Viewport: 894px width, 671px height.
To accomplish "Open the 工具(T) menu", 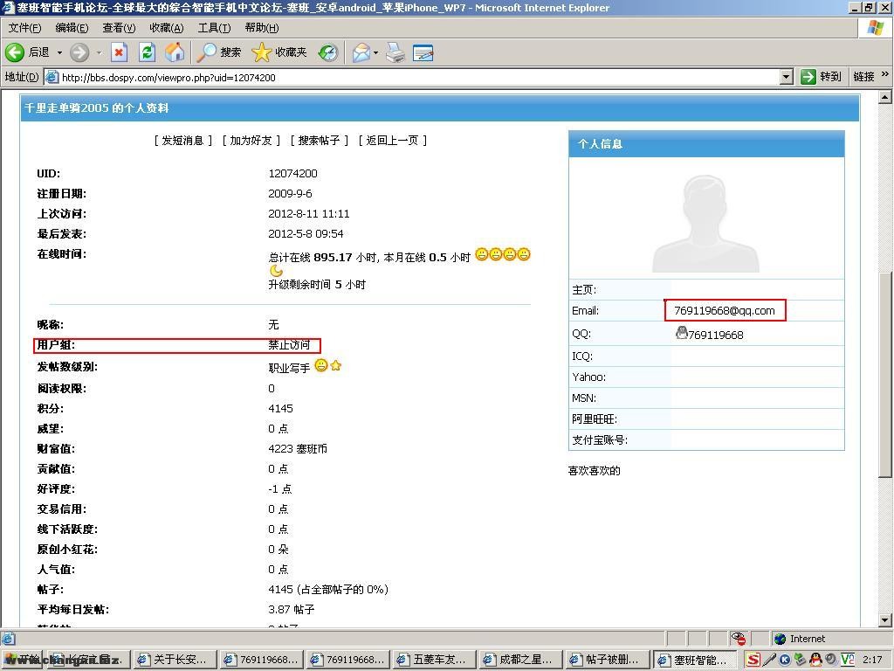I will (214, 28).
